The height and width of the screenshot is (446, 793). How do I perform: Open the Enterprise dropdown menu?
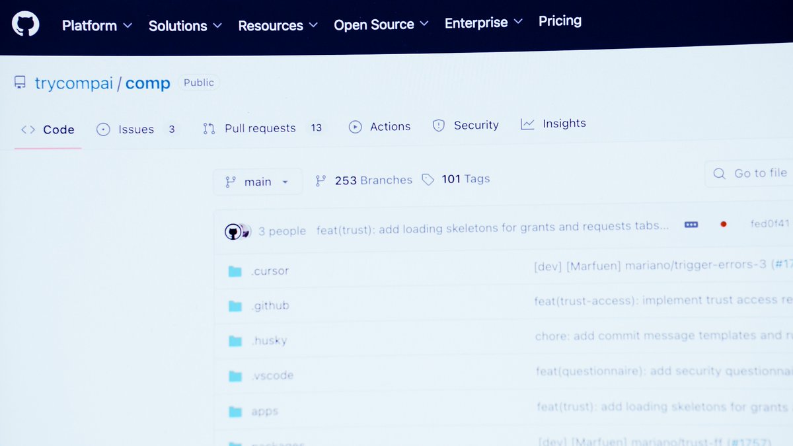(x=484, y=23)
